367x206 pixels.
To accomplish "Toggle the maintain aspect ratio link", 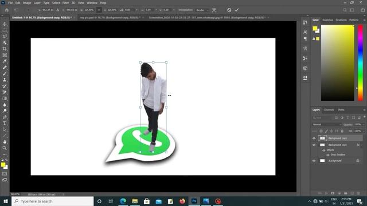I will 99,10.
